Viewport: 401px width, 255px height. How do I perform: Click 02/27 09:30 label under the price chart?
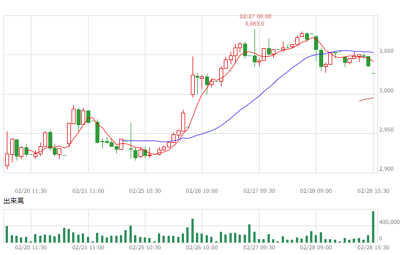point(259,191)
